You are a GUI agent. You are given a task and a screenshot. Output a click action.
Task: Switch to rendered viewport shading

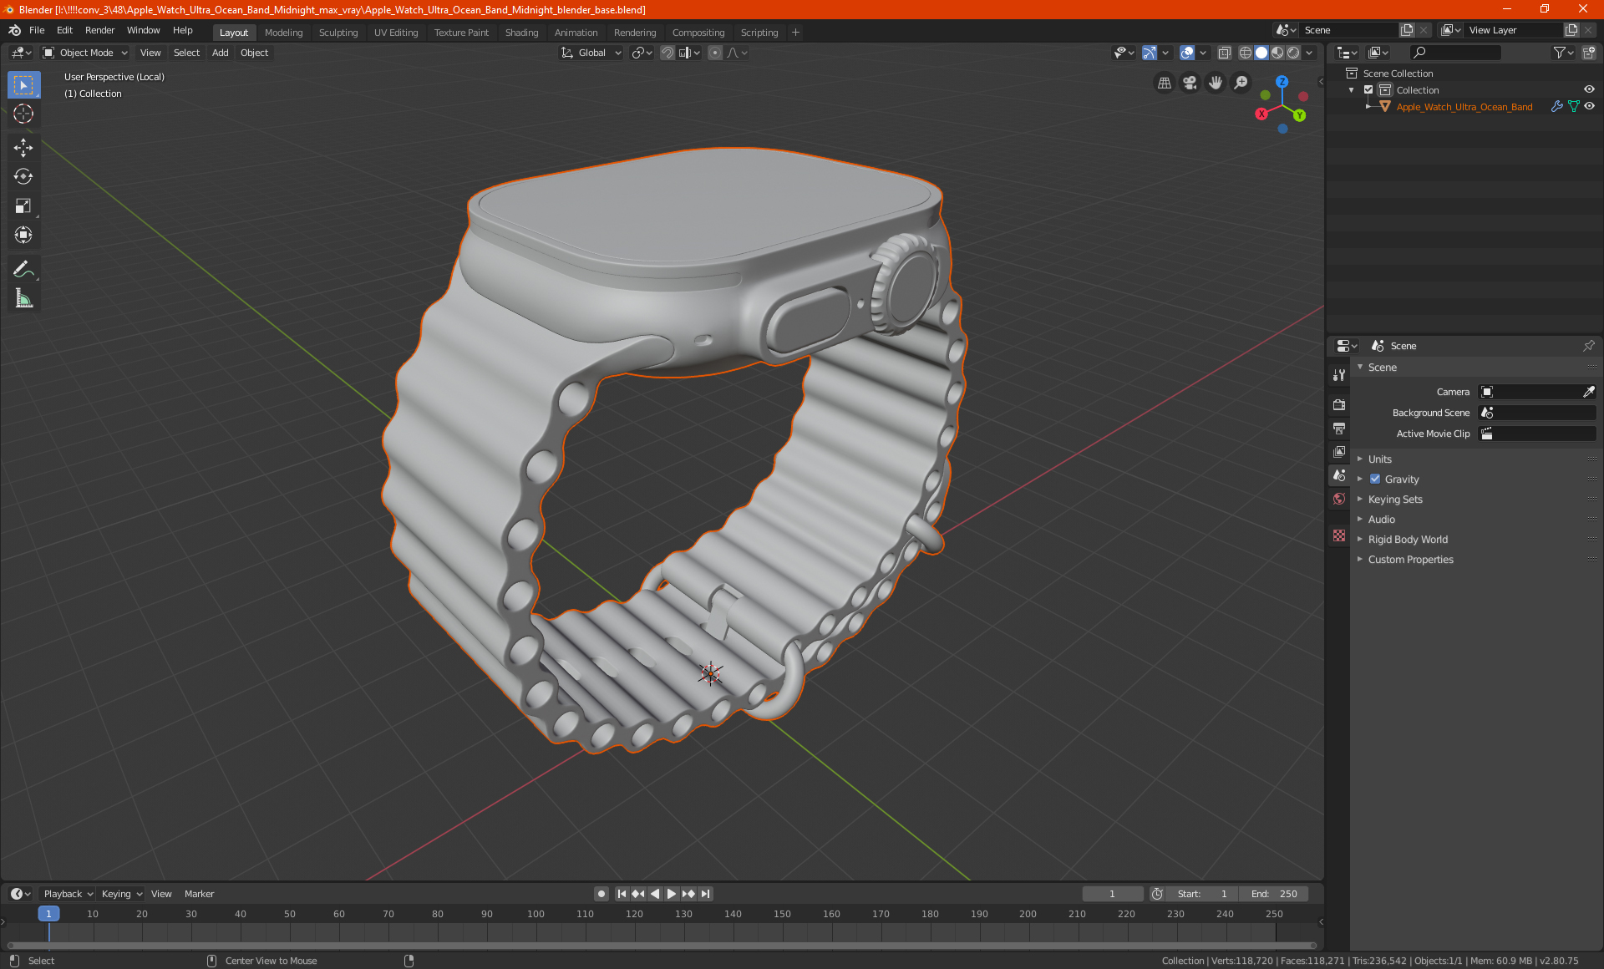coord(1293,53)
